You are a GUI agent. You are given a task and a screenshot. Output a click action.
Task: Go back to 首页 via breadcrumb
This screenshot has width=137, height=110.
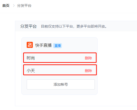(x=6, y=6)
